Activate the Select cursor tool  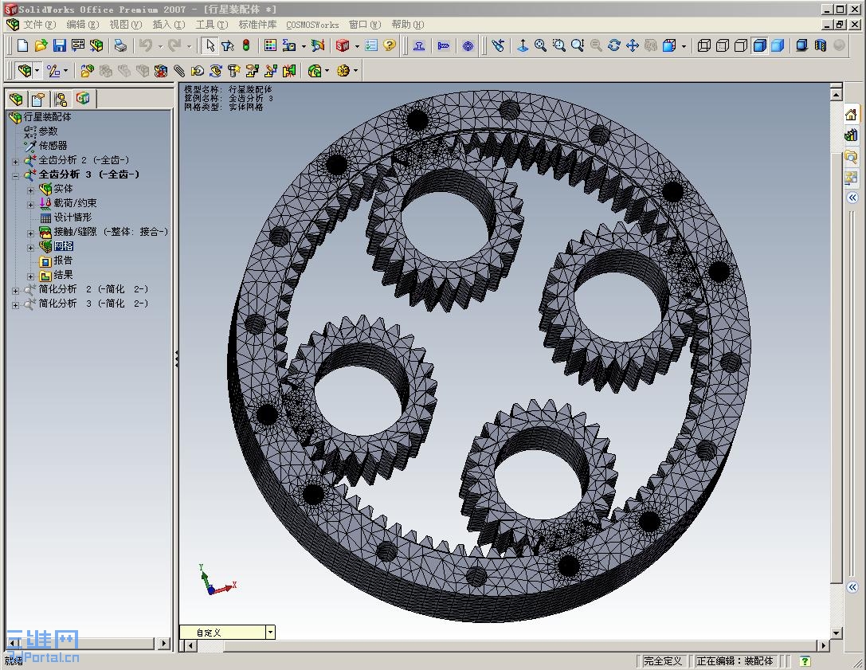[x=210, y=45]
